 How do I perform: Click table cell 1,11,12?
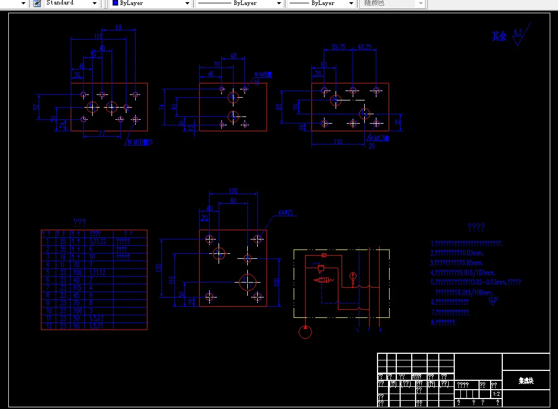(98, 272)
